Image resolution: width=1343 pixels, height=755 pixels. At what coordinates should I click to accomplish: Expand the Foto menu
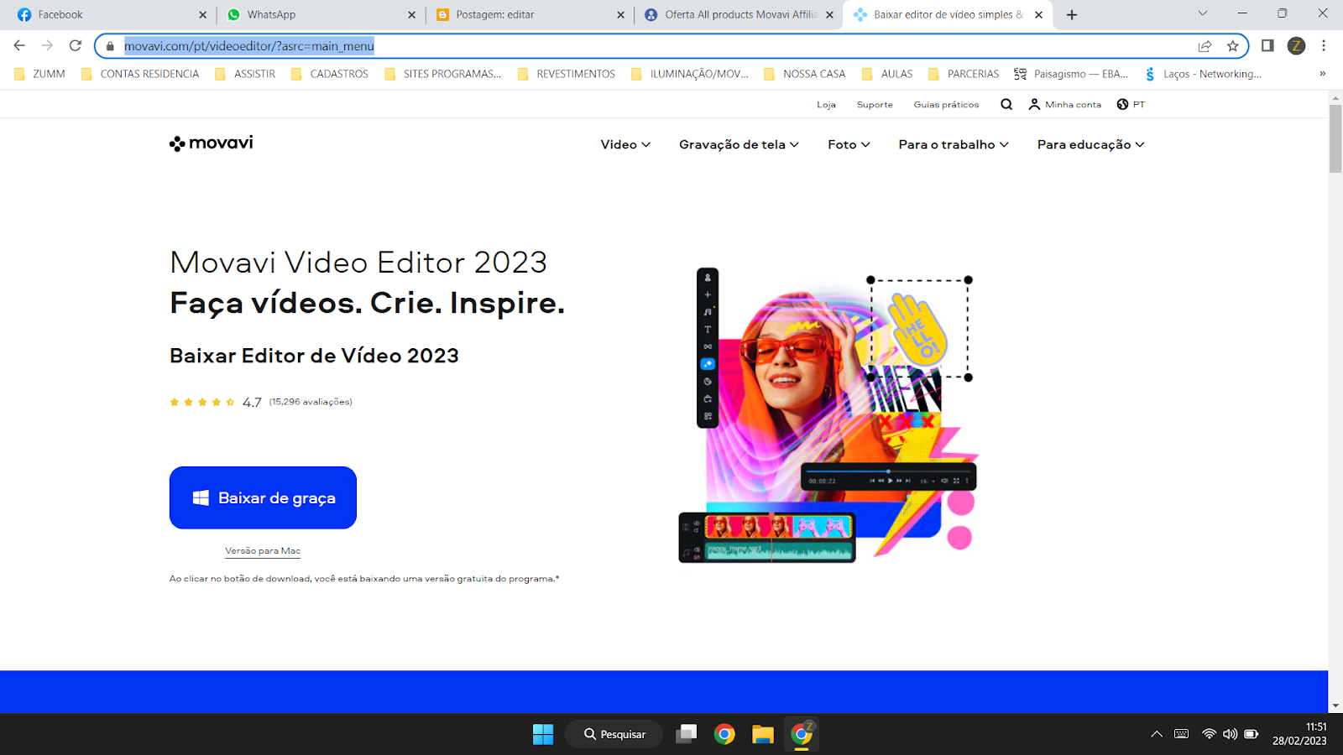(x=849, y=144)
